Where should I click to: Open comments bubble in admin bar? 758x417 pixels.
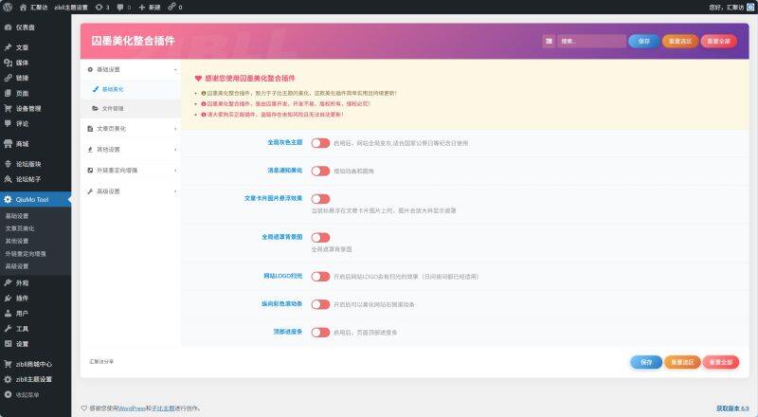click(x=124, y=8)
